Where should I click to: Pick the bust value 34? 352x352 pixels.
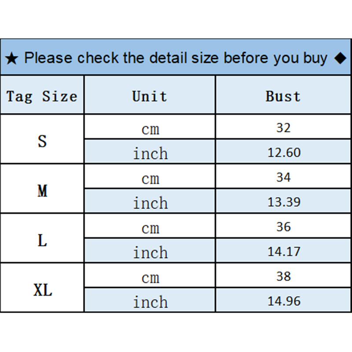[284, 177]
